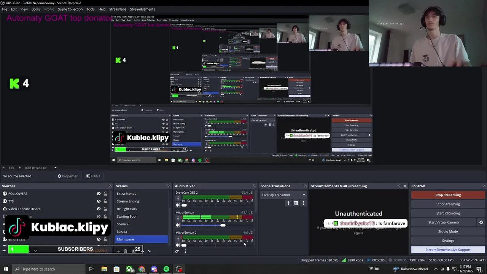The image size is (487, 274).
Task: Open Audio Mixer bottom options menu
Action: [x=185, y=251]
